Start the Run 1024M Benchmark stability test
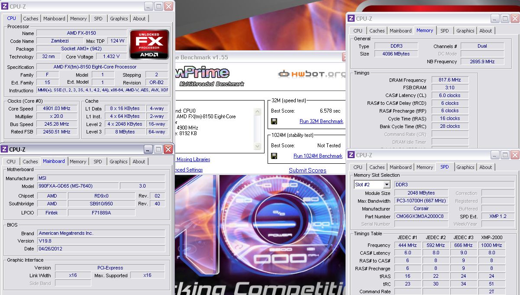 point(318,156)
